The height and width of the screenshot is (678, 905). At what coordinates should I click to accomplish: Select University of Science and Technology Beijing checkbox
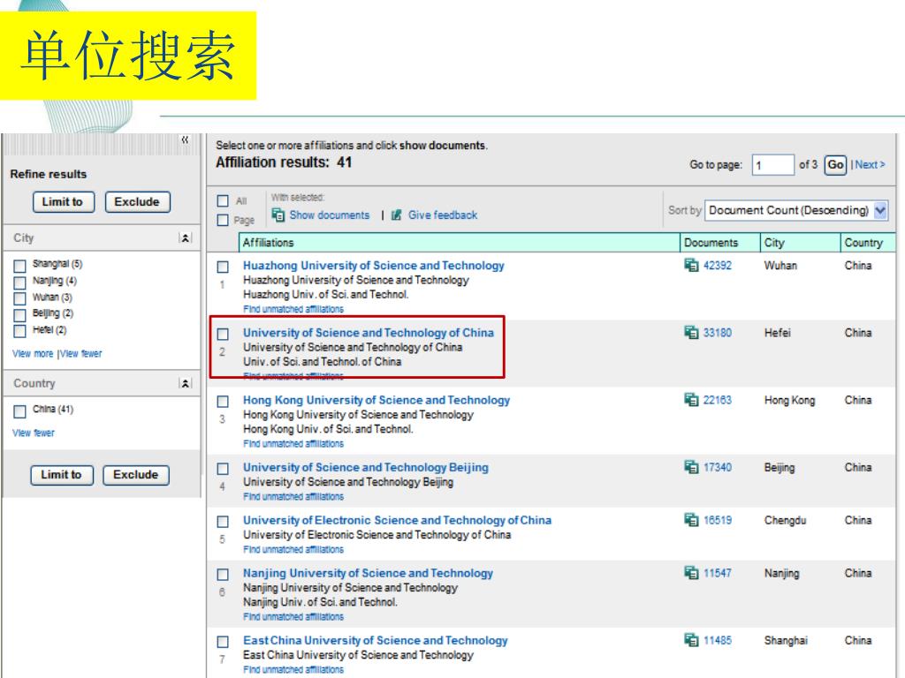223,469
